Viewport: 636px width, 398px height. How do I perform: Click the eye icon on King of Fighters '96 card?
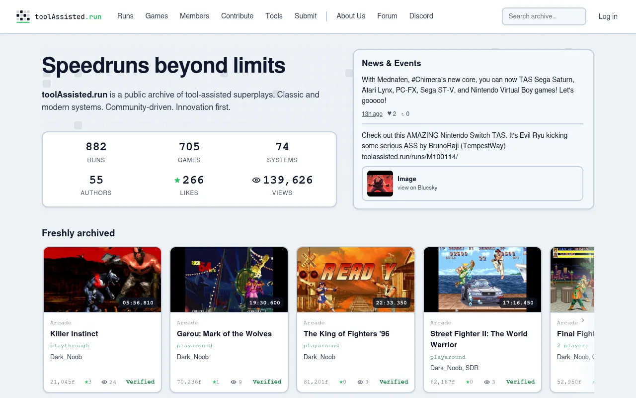(360, 382)
